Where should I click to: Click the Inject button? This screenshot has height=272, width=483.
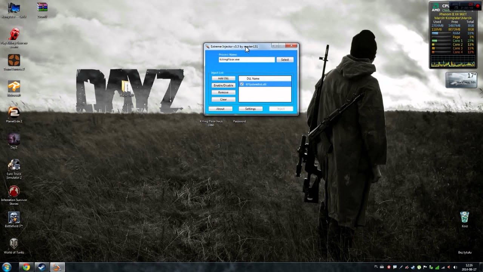(x=281, y=109)
